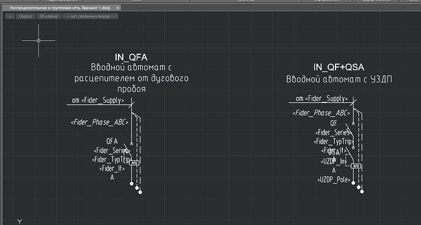Close the Вариант 1.dwg drawing tab
This screenshot has height=225, width=421.
[117, 8]
